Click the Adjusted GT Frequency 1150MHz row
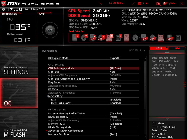Image resolution: width=187 pixels, height=140 pixels. [x=94, y=93]
